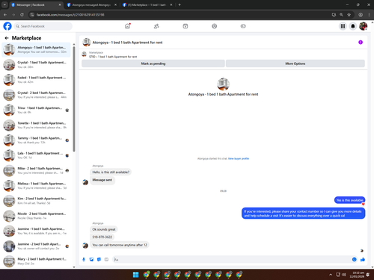Screen dimensions: 374x280
Task: Open the emoji picker in composer
Action: coord(355,259)
